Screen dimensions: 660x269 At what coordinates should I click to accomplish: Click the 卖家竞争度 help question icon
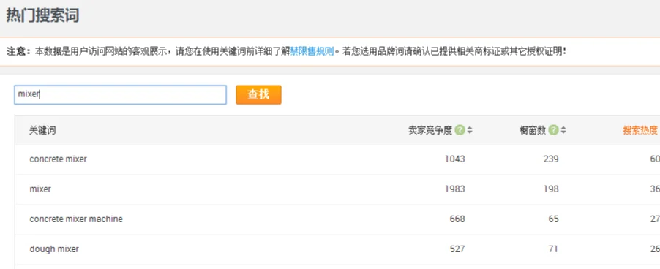click(x=460, y=130)
